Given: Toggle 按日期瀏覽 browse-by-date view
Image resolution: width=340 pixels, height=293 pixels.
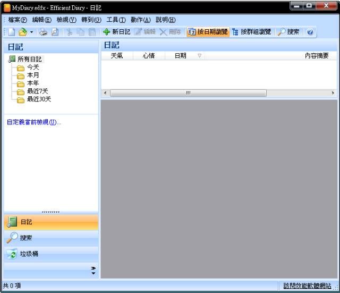Looking at the screenshot, I should pyautogui.click(x=208, y=32).
